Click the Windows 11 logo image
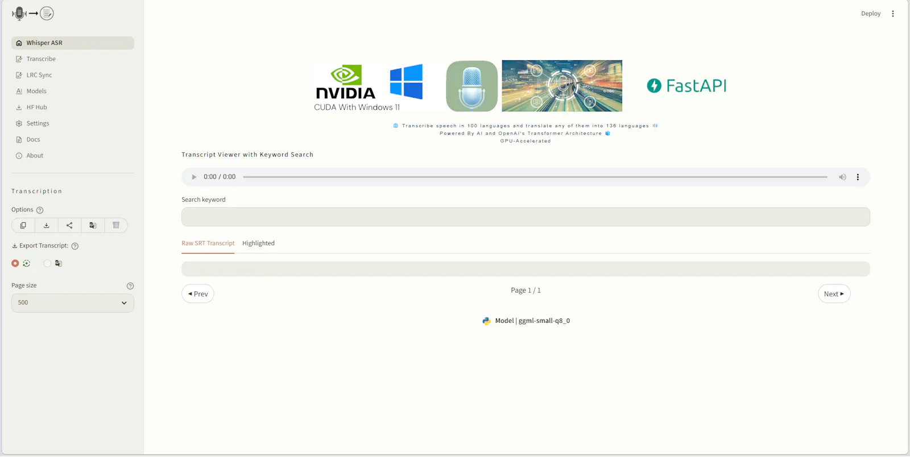 click(406, 82)
